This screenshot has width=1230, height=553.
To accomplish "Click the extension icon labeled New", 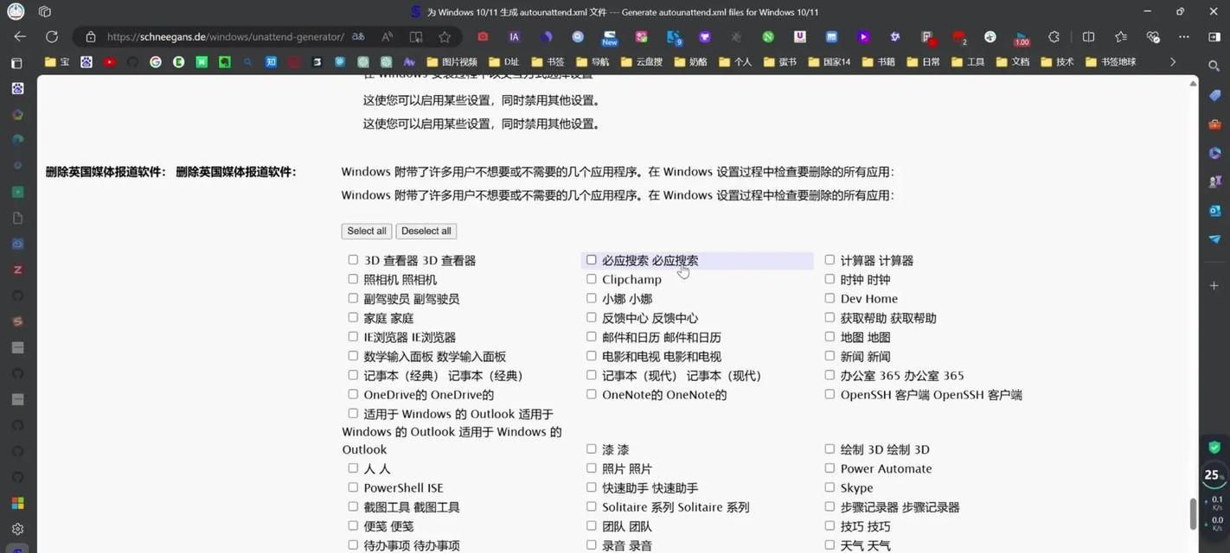I will click(610, 37).
